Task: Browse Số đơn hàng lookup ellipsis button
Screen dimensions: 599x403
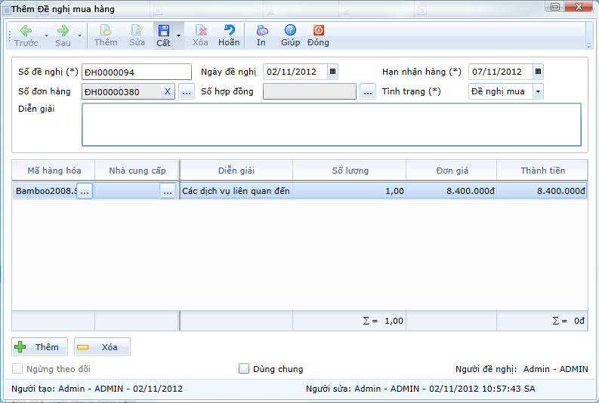Action: tap(187, 91)
